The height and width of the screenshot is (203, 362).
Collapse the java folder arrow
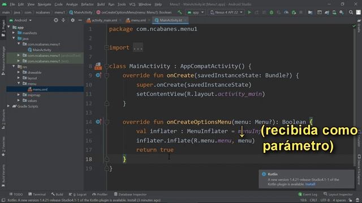(14, 38)
